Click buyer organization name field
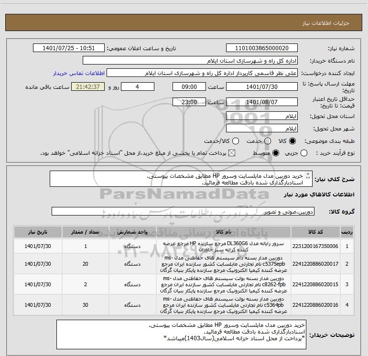 coord(190,61)
